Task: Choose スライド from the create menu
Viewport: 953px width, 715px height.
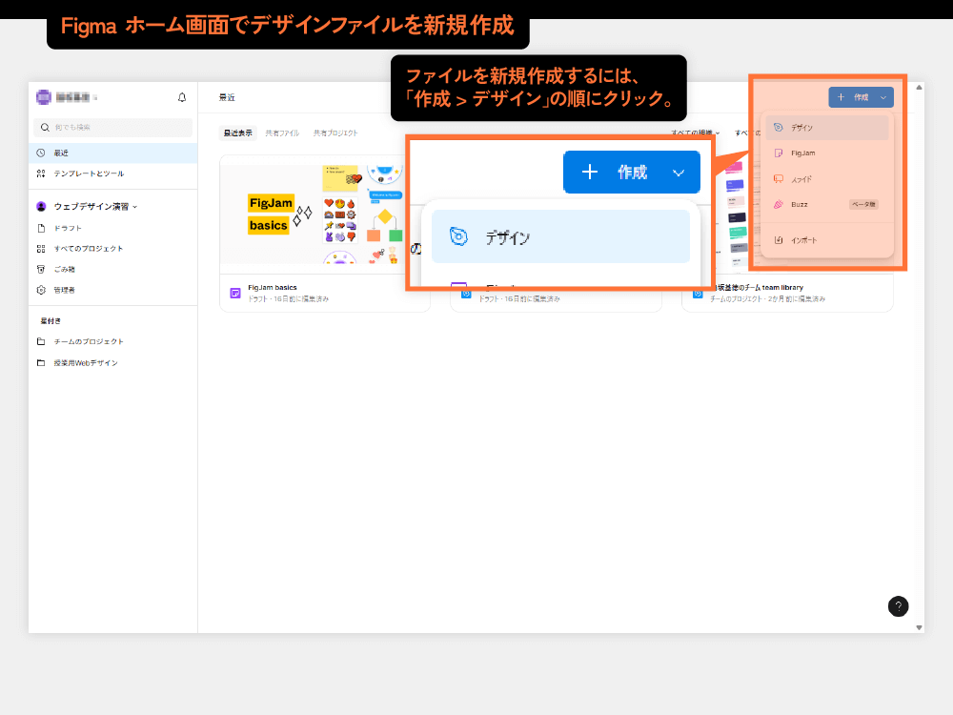Action: click(826, 179)
